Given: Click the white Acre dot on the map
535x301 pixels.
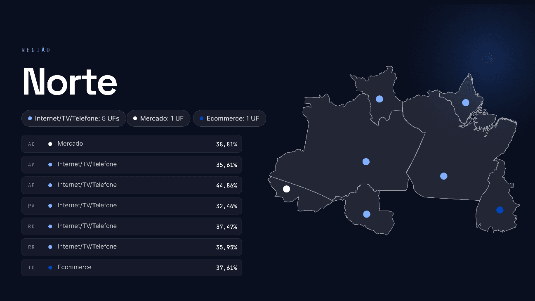Looking at the screenshot, I should pyautogui.click(x=287, y=189).
